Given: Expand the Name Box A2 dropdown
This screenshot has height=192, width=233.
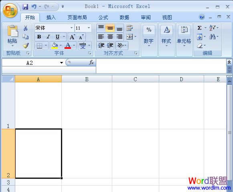Looking at the screenshot, I should (61, 63).
